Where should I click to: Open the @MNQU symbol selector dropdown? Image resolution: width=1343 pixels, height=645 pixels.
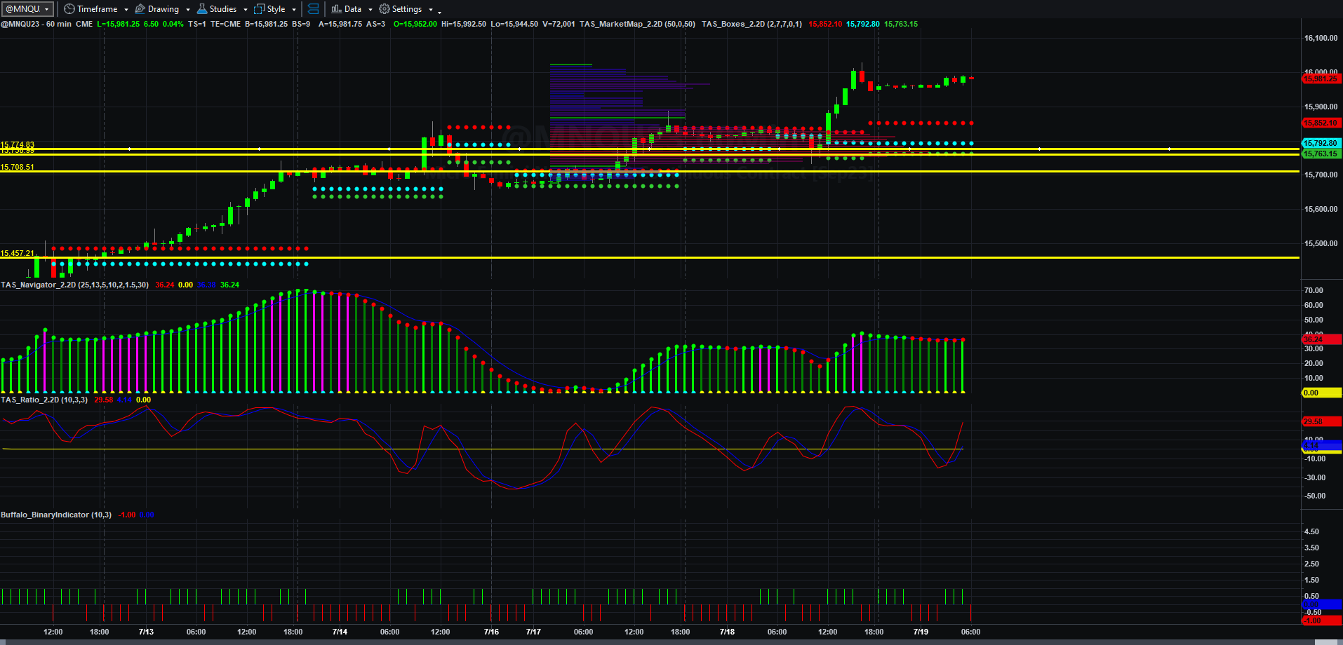[x=28, y=9]
